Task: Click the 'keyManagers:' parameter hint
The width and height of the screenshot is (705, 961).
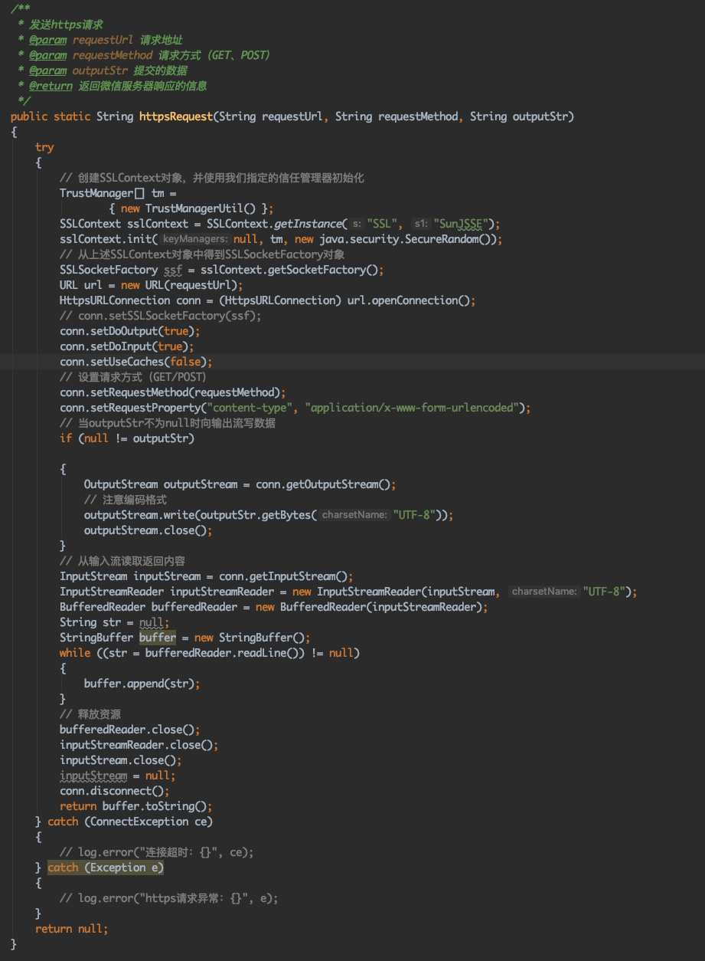Action: coord(196,239)
